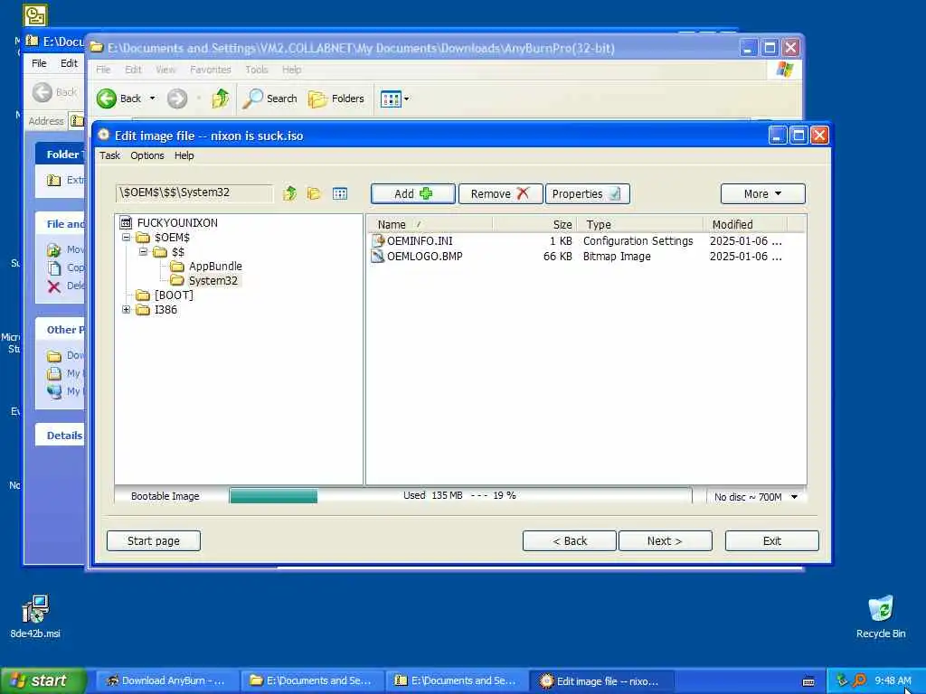Click the Start button

[x=43, y=681]
